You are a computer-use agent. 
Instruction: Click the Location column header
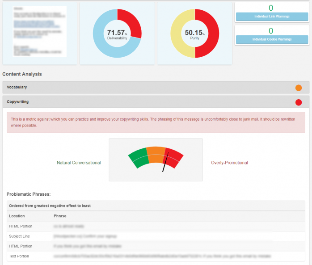click(x=17, y=216)
